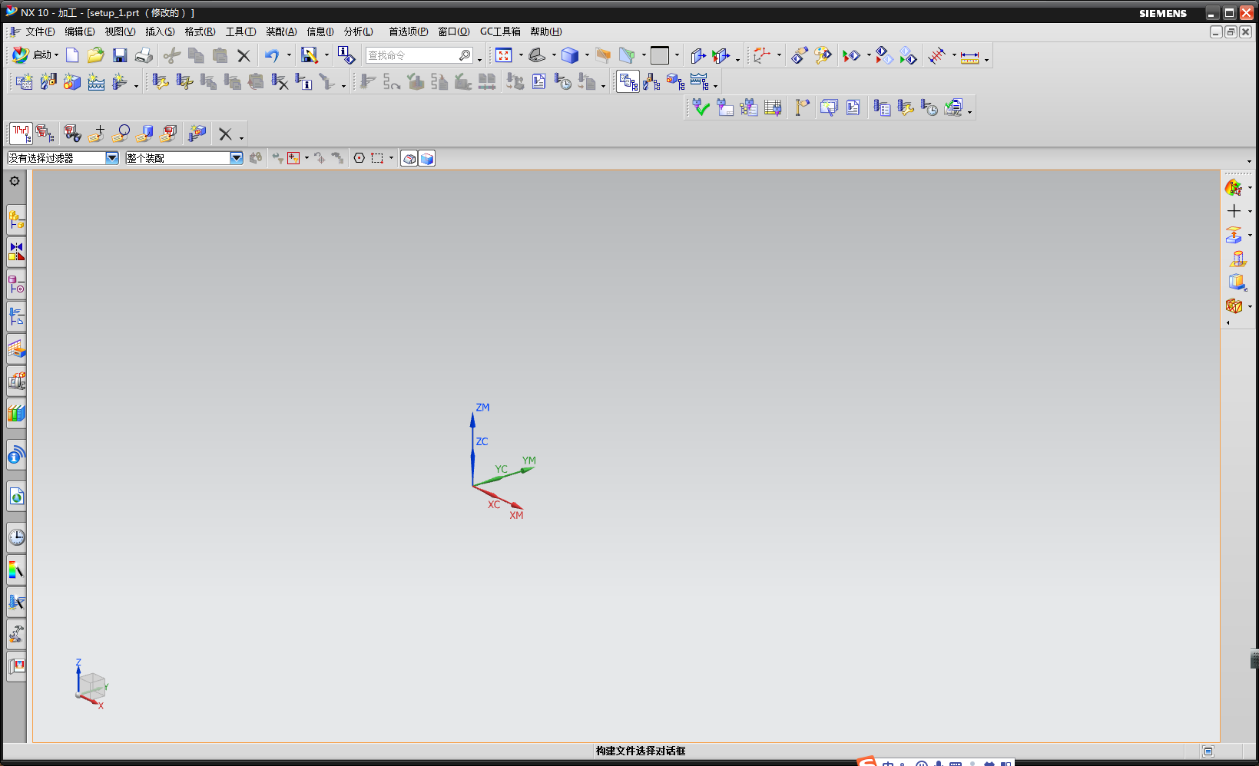Open the Assembly Navigator sidebar tab
The width and height of the screenshot is (1259, 766).
16,221
